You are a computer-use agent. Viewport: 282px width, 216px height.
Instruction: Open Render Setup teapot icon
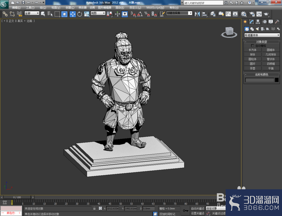[252, 14]
